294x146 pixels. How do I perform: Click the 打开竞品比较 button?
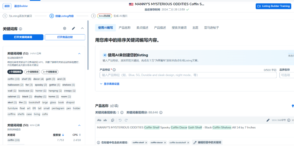[65, 37]
